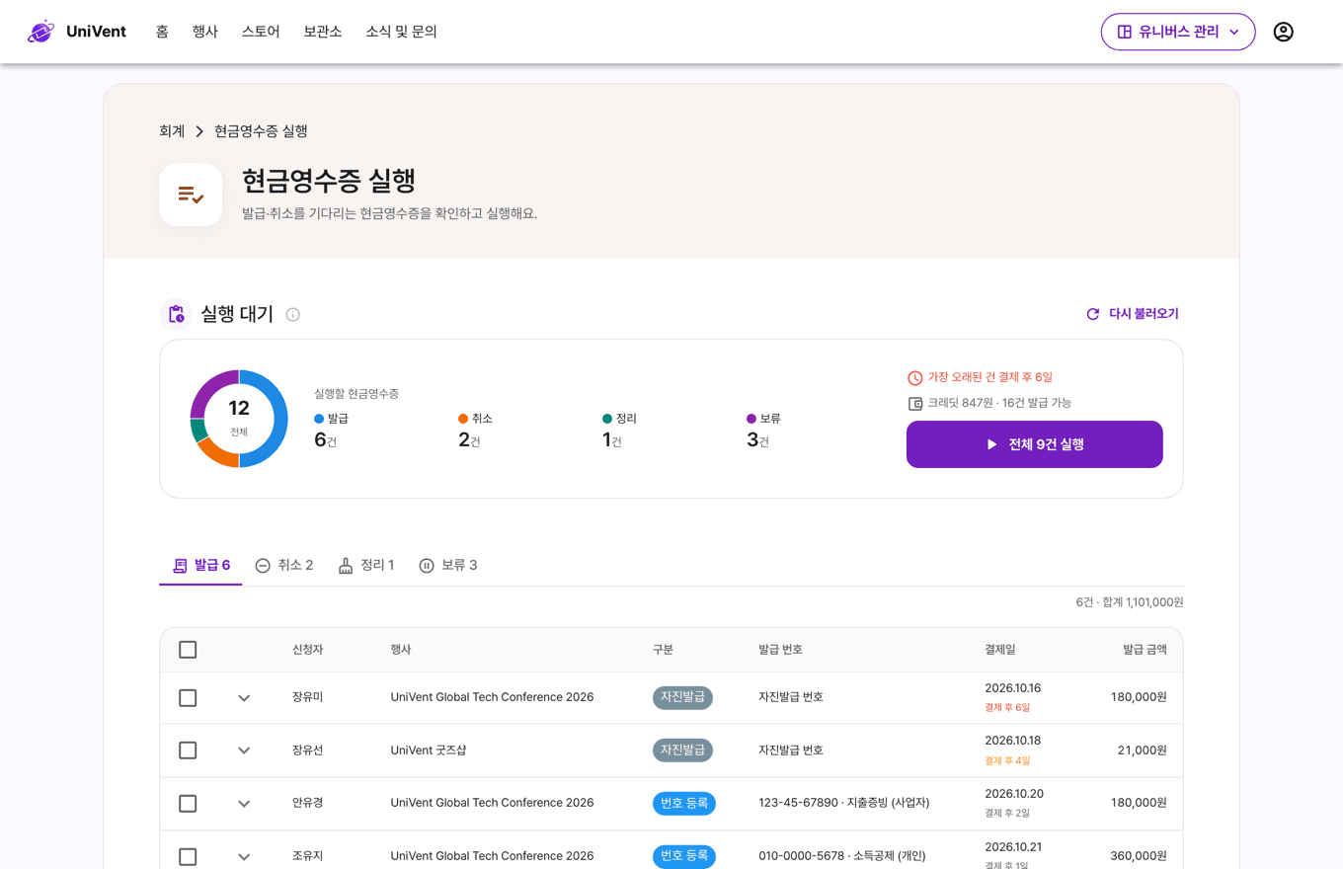Click the 번호 등록 badge in 조유지 row
Viewport: 1343px width, 869px height.
684,855
